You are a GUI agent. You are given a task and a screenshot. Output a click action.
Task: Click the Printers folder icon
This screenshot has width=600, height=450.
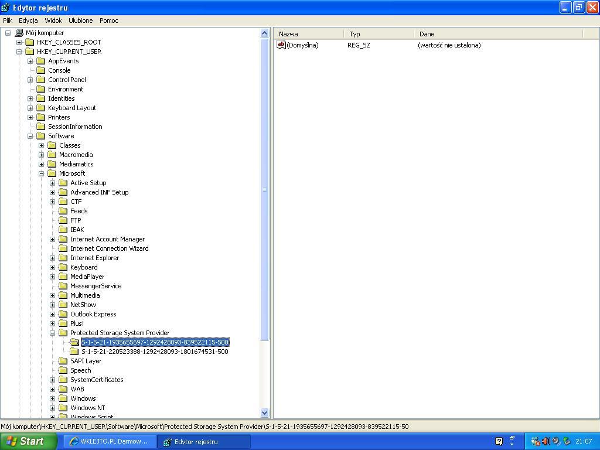point(40,117)
